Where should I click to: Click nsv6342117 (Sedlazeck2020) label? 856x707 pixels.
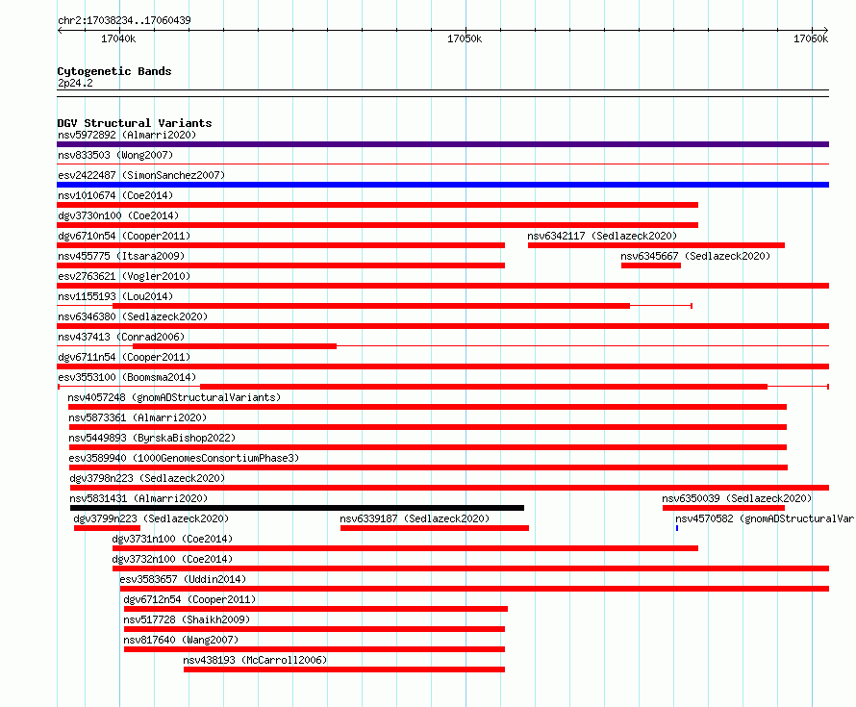tap(602, 236)
